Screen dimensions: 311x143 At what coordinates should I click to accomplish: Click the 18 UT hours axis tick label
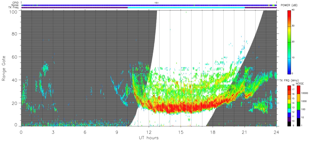click(212, 132)
